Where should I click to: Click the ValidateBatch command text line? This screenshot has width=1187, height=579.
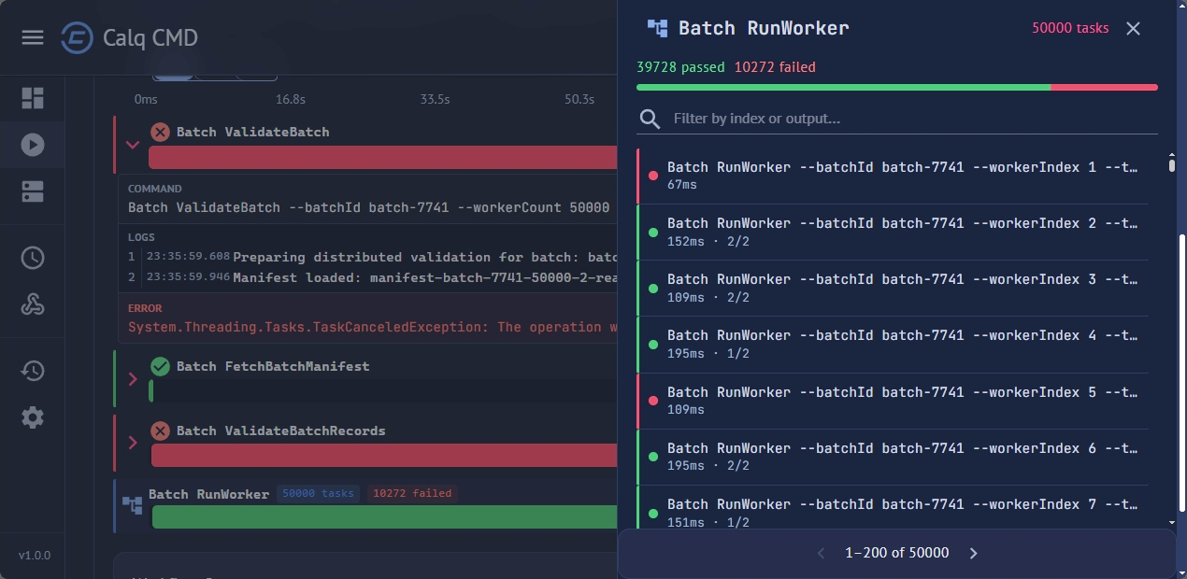click(368, 207)
